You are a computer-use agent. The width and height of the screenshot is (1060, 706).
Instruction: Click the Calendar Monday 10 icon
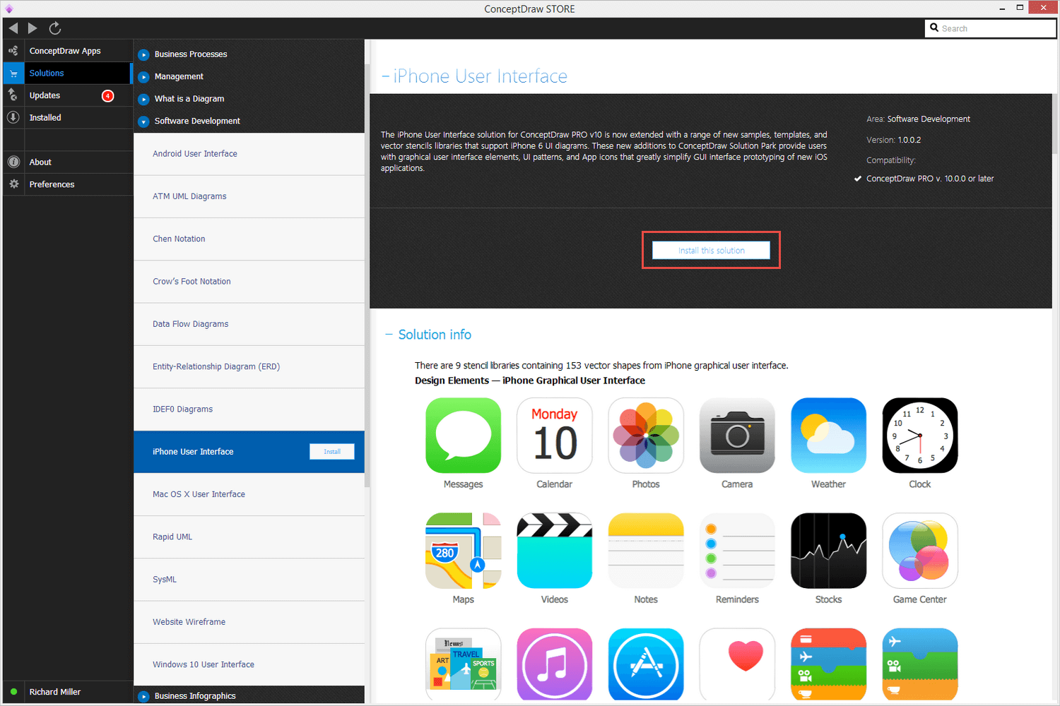(555, 436)
